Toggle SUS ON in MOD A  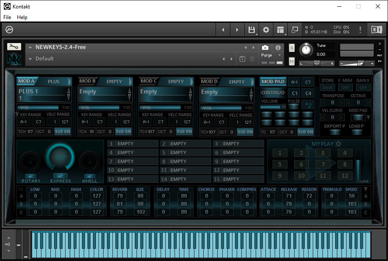click(x=63, y=131)
